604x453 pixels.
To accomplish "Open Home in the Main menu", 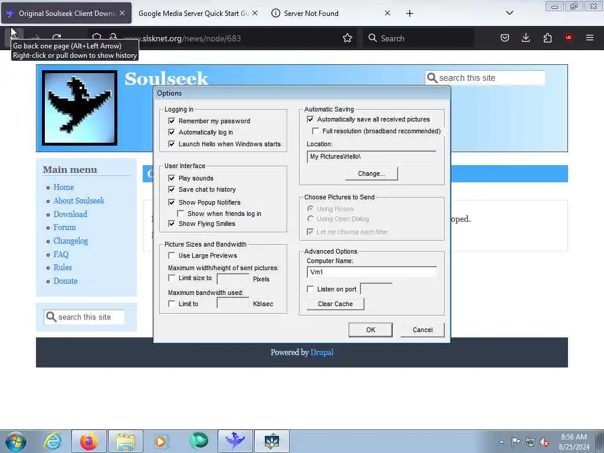I will pyautogui.click(x=64, y=187).
